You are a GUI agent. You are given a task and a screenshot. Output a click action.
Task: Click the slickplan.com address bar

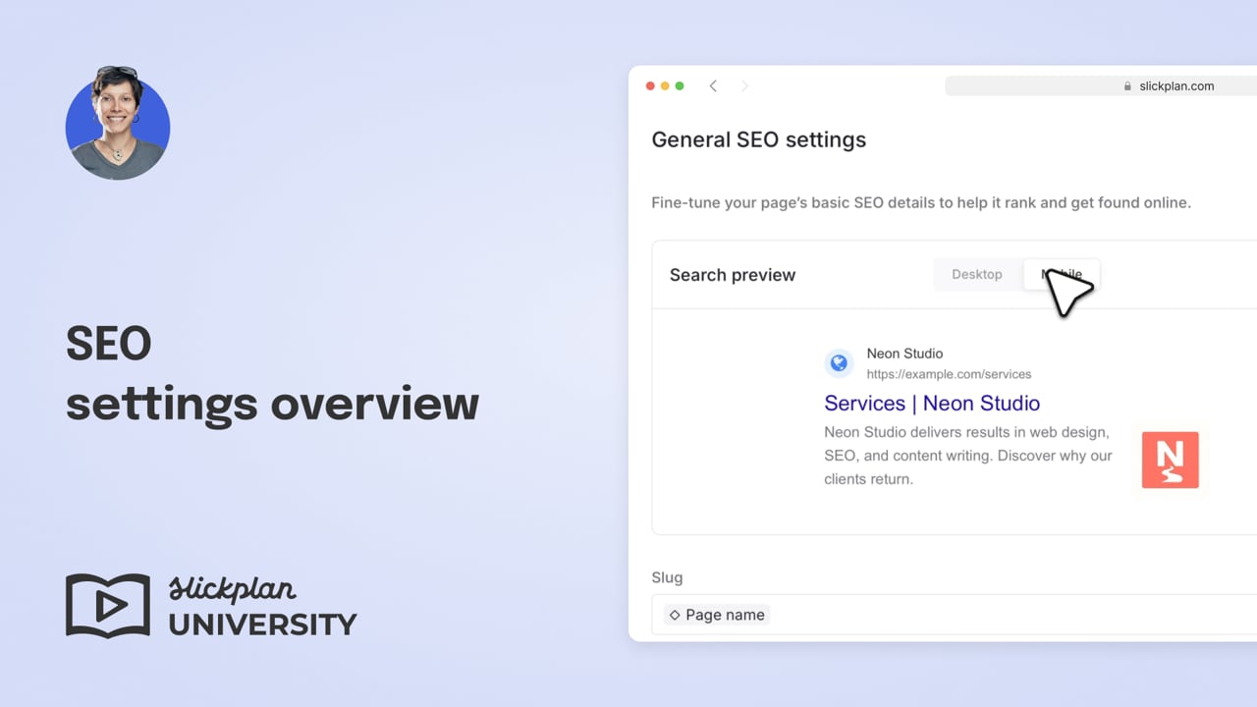point(1101,86)
